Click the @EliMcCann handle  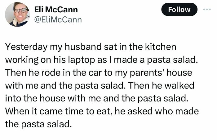[x=59, y=20]
